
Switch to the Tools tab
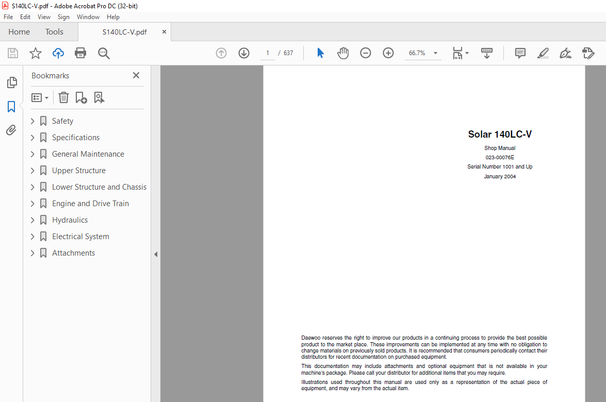pos(54,32)
